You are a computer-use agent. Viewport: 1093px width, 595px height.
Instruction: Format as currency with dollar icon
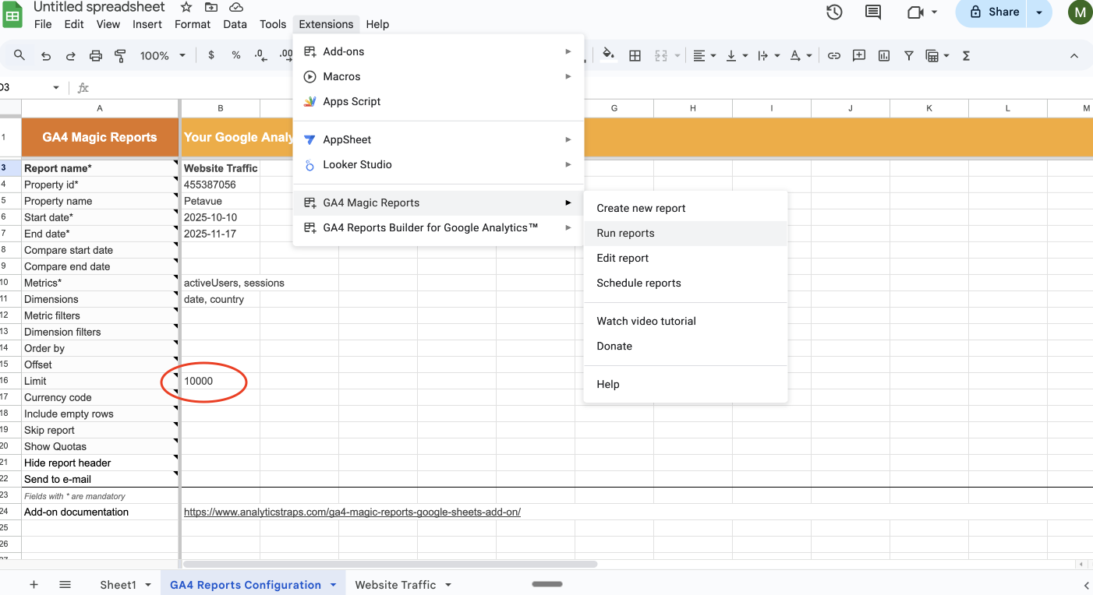tap(211, 55)
